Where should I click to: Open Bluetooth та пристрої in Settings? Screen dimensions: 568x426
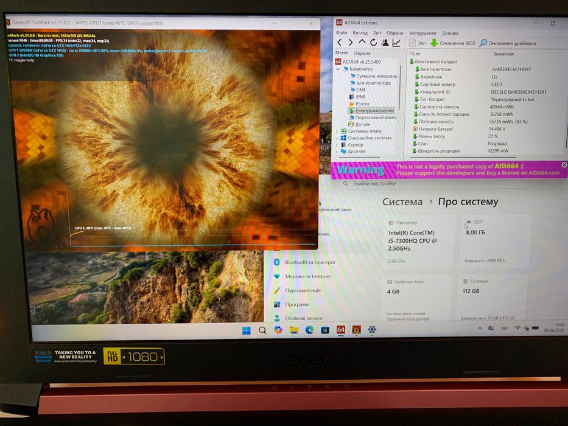[x=304, y=262]
